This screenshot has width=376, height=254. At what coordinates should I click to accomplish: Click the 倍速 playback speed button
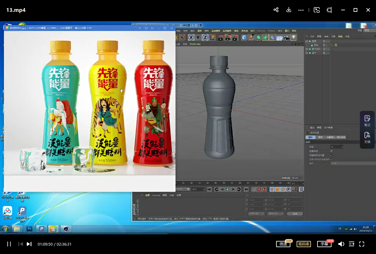click(x=283, y=244)
